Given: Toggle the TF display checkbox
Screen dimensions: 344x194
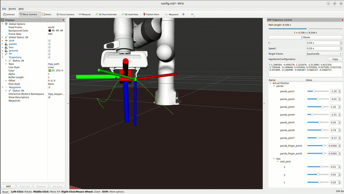Looking at the screenshot, I should click(49, 54).
